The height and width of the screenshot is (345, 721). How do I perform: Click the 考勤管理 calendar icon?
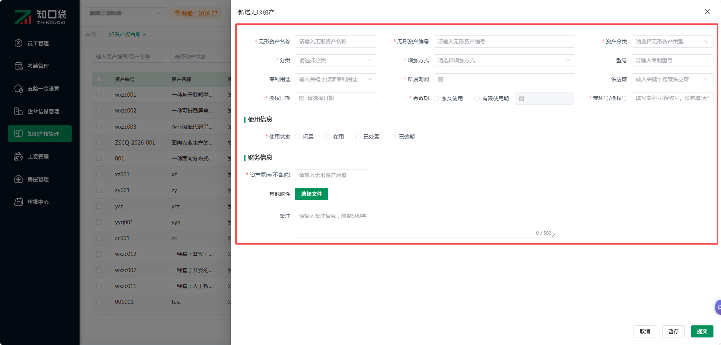18,66
